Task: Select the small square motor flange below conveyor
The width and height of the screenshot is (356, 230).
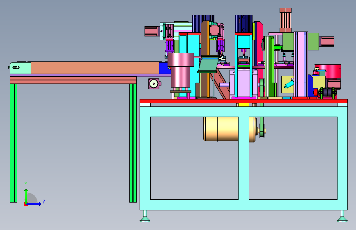Action: coord(154,84)
